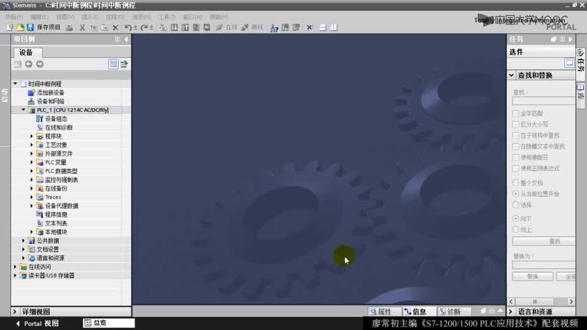Click the 保存项目 save disk icon
The image size is (587, 330).
31,28
